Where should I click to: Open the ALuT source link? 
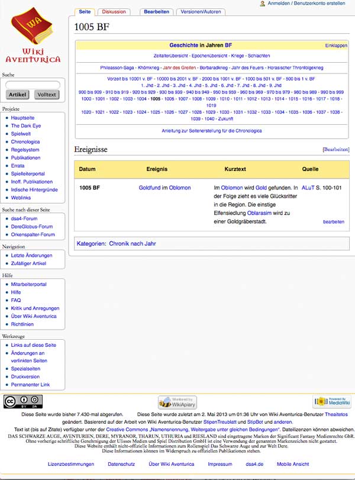(x=308, y=188)
